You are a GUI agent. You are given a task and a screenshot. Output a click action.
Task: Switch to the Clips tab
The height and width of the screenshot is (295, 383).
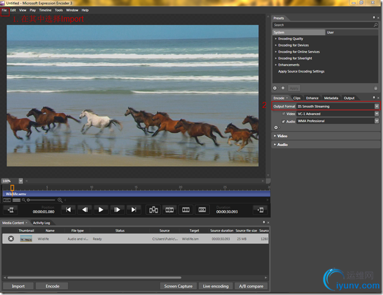[297, 98]
